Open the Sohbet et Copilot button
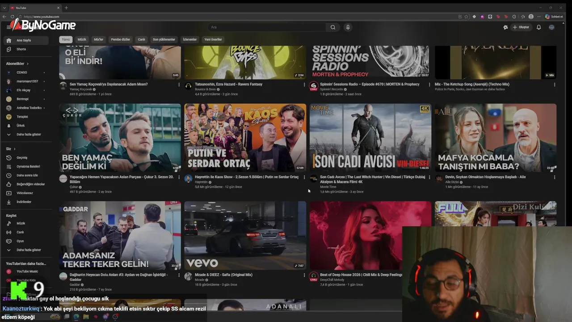The width and height of the screenshot is (572, 322). (x=554, y=17)
